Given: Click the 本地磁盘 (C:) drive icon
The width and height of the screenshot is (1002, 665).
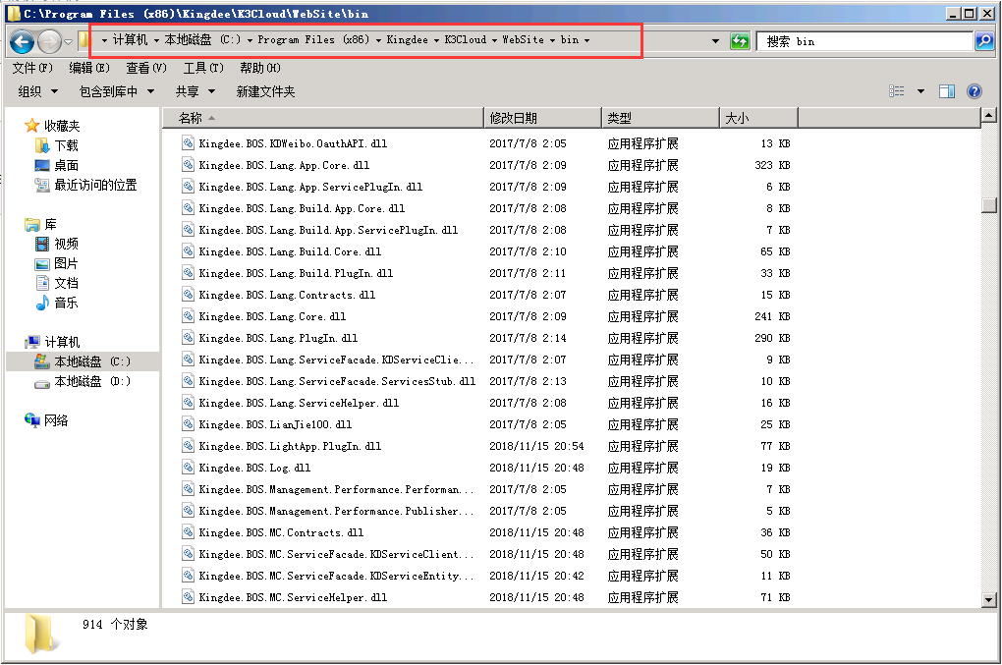Looking at the screenshot, I should tap(41, 361).
